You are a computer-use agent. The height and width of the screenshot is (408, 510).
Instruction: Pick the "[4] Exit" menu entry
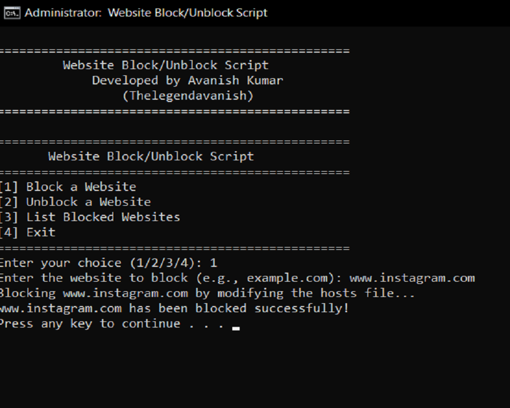[x=28, y=232]
